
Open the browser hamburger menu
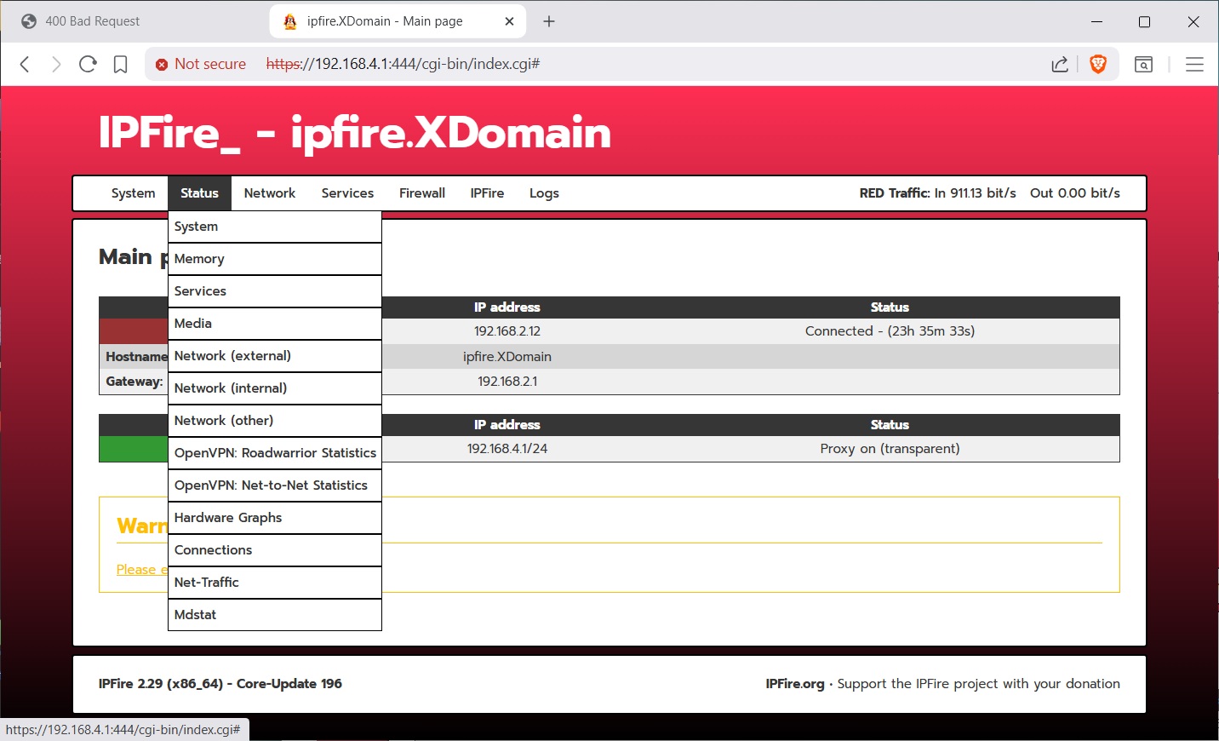(x=1194, y=64)
